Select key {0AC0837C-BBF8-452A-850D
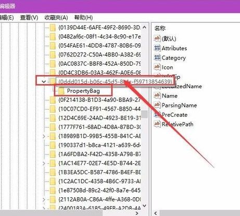240x216 pixels. pyautogui.click(x=99, y=64)
